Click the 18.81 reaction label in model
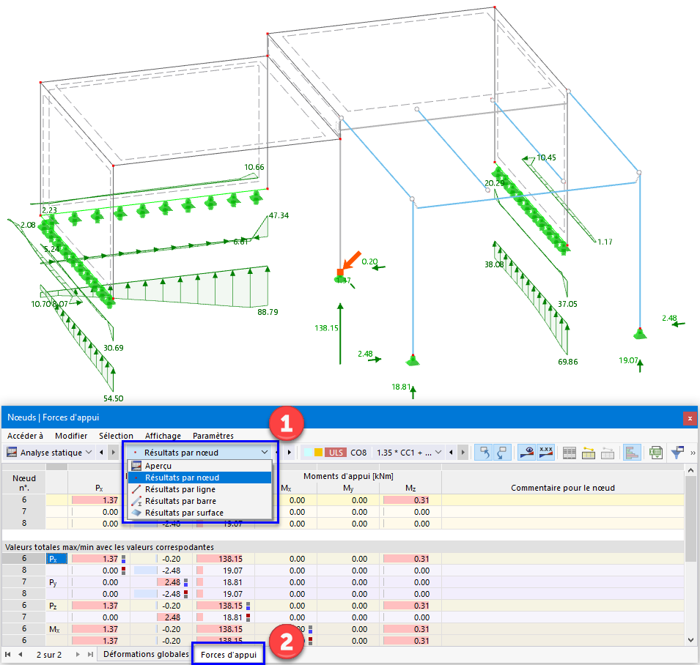The image size is (700, 665). click(x=400, y=387)
